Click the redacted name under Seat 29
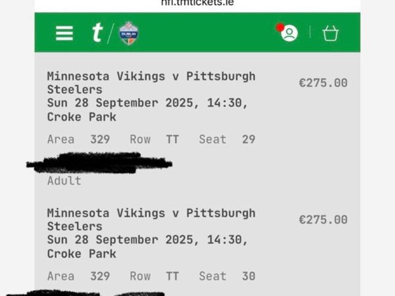The height and width of the screenshot is (296, 395). [99, 163]
